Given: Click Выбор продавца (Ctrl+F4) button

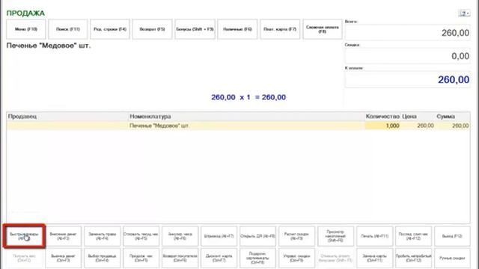Looking at the screenshot, I should (103, 258).
